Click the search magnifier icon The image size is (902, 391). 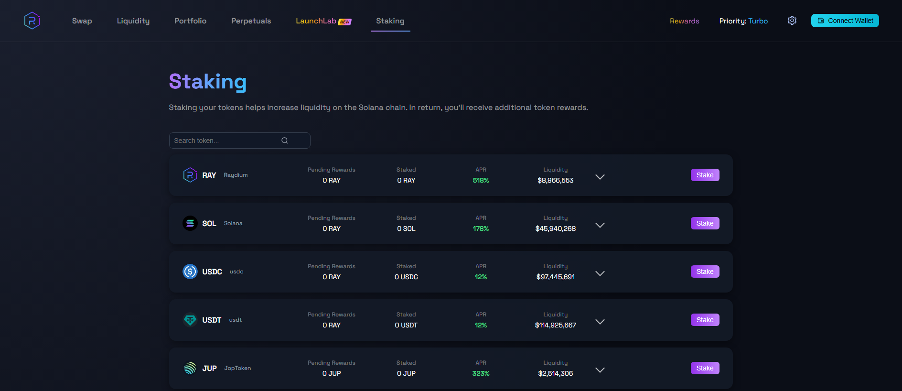coord(285,141)
